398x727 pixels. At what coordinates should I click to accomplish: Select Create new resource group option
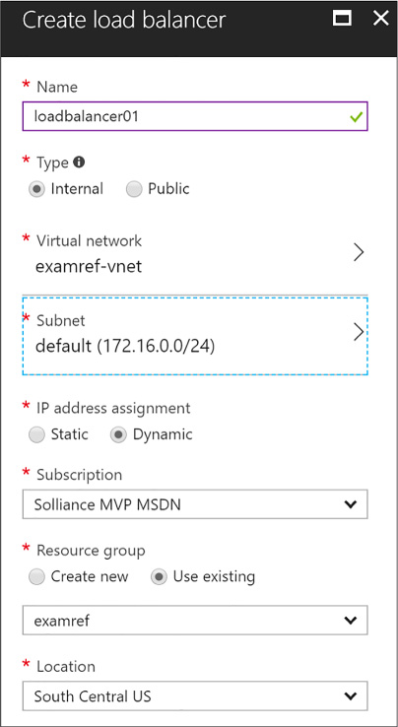click(x=36, y=577)
